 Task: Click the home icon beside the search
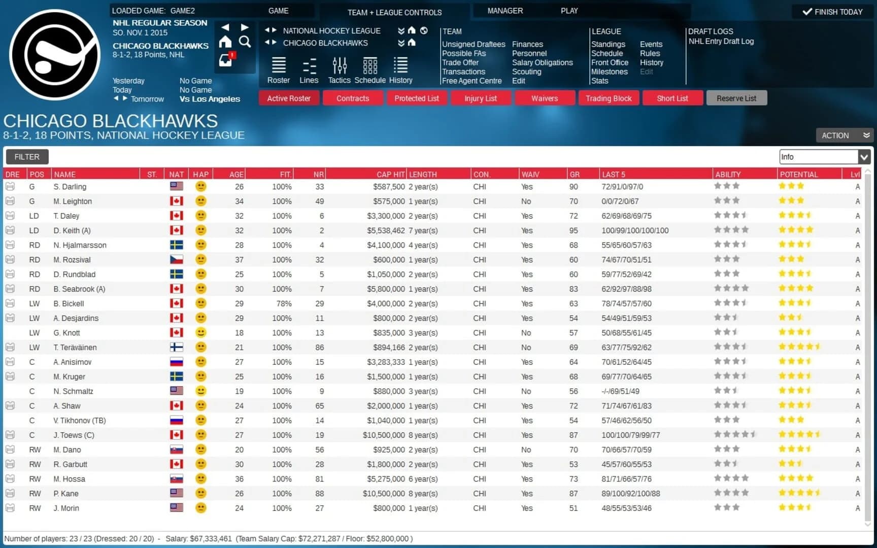(x=225, y=42)
